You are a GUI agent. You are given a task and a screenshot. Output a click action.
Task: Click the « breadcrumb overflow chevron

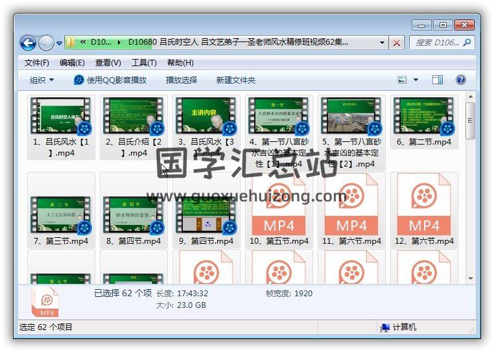[83, 42]
